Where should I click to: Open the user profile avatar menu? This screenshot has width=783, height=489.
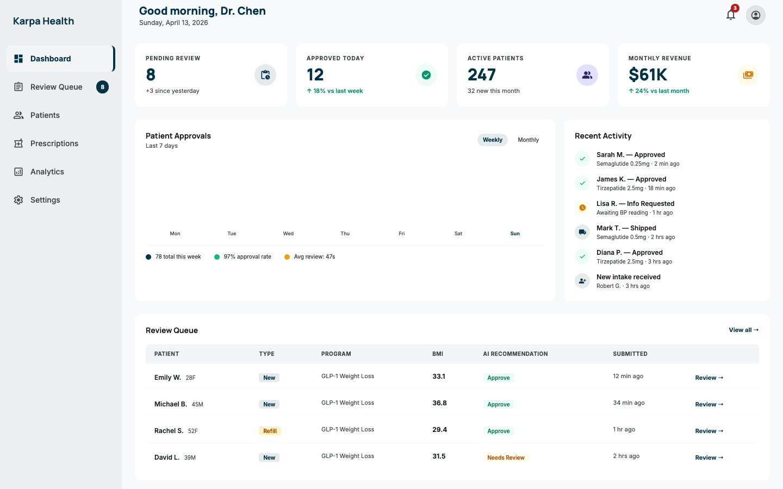pyautogui.click(x=755, y=15)
